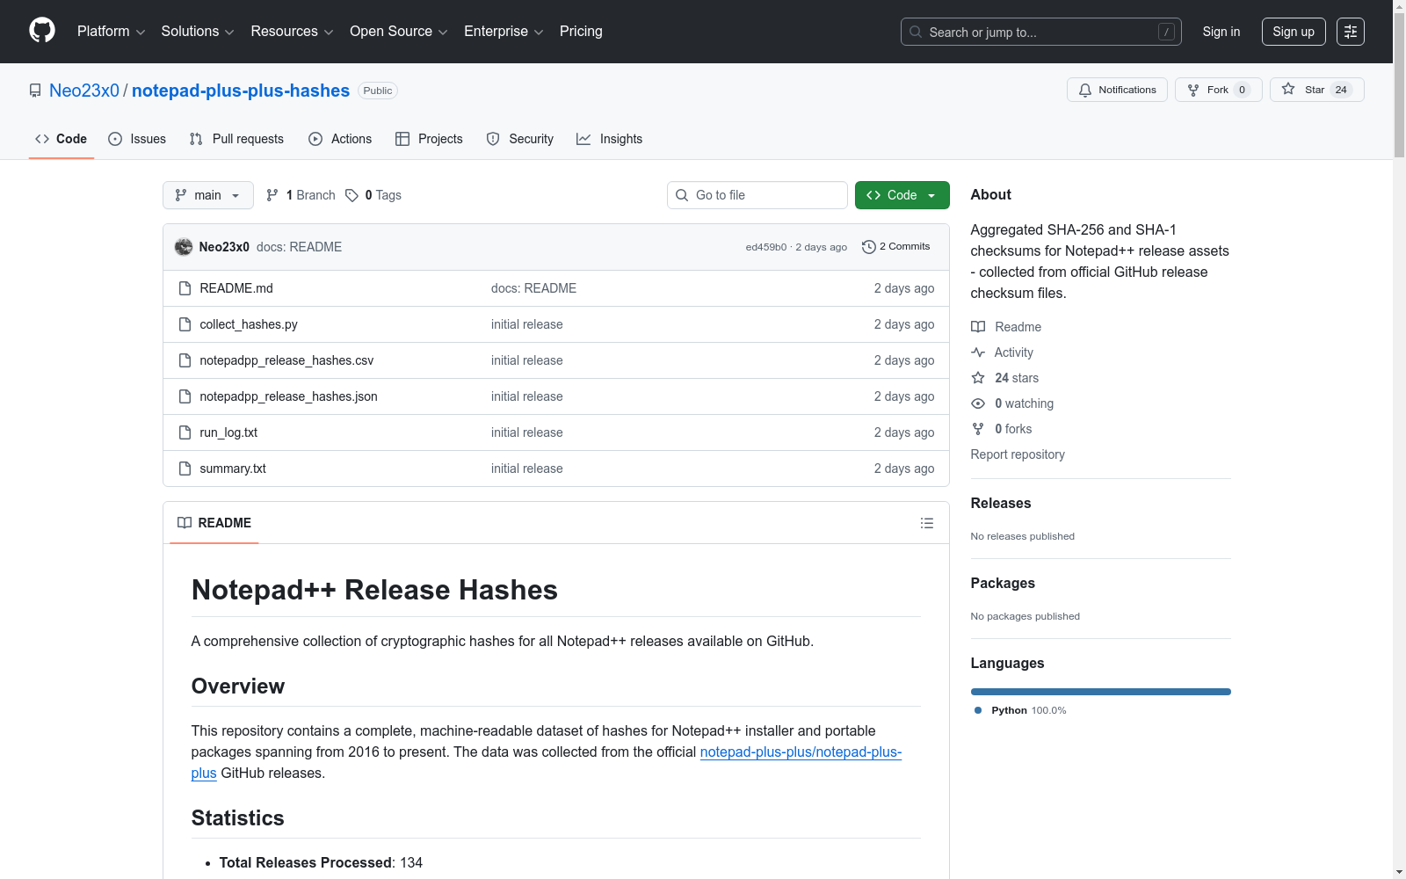Screen dimensions: 1406x879
Task: Click the ed459b0 commit hash
Action: click(x=766, y=247)
